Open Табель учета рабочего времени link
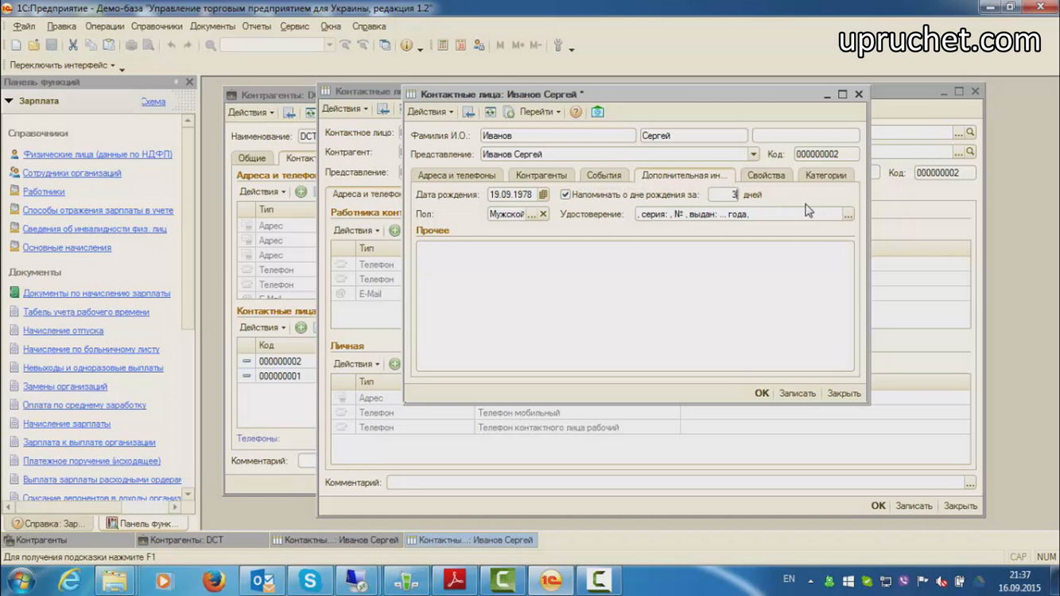1060x596 pixels. pos(86,312)
